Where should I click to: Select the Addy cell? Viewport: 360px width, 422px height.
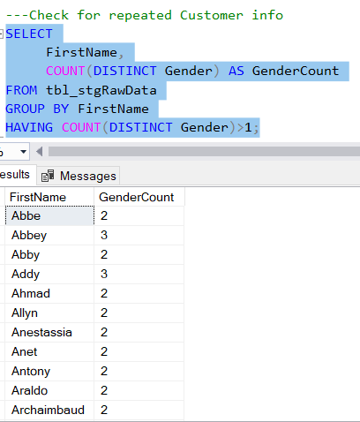click(49, 274)
